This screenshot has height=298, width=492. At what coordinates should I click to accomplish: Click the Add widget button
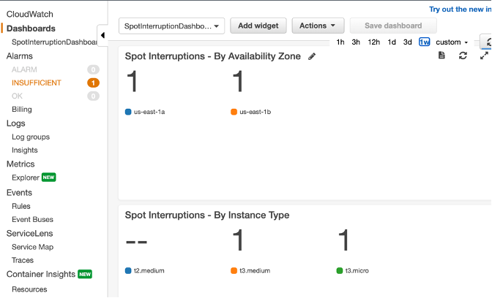pyautogui.click(x=258, y=26)
